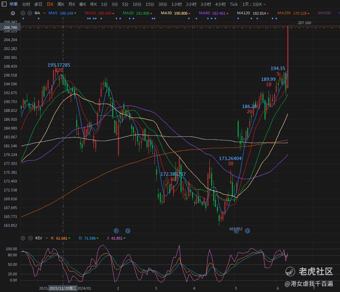Expand the KDJ indicator dropdown
Image resolution: width=340 pixels, height=292 pixels.
[x=47, y=238]
